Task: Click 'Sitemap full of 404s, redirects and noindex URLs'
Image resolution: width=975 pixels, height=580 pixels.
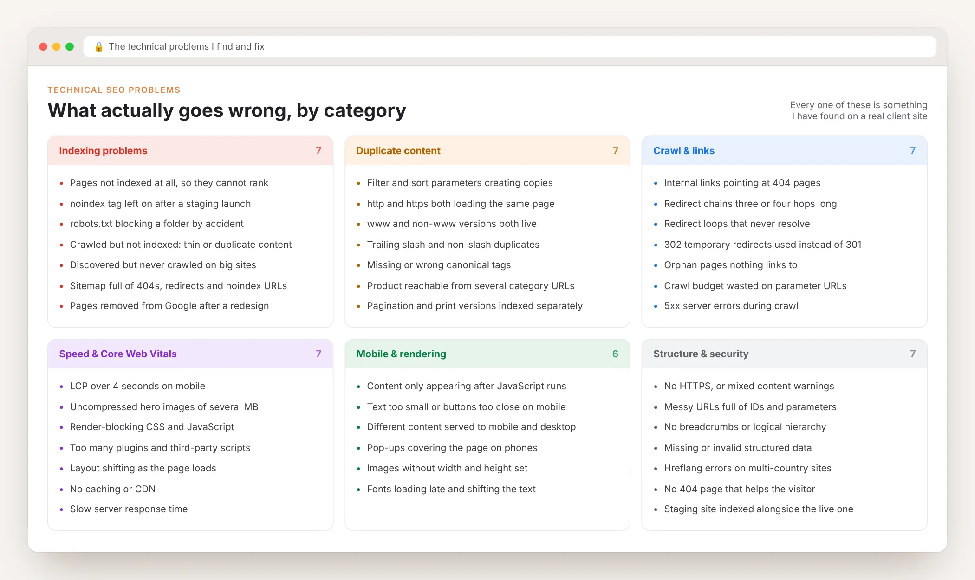Action: tap(178, 285)
